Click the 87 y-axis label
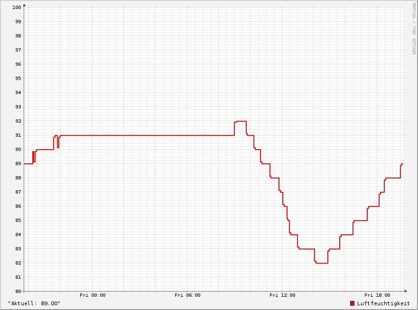Viewport: 418px width, 310px height. [18, 192]
